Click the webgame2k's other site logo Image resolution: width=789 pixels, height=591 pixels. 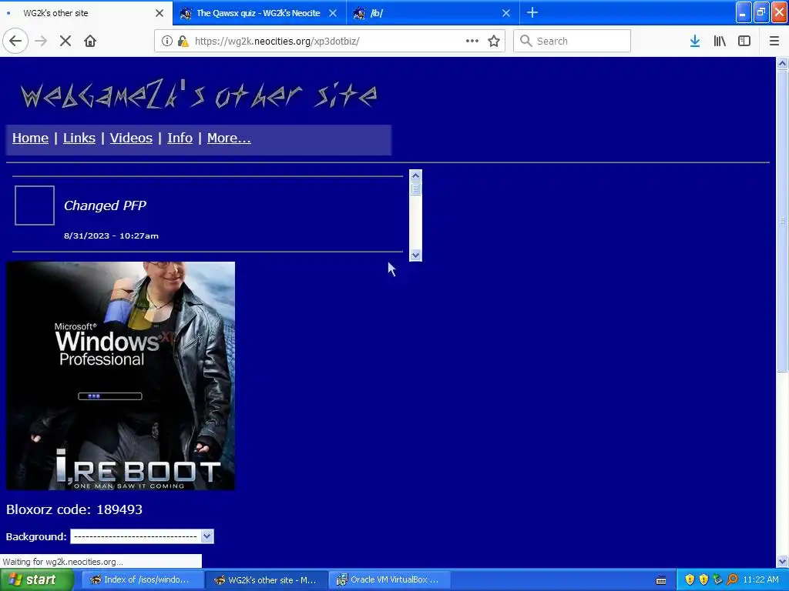199,95
